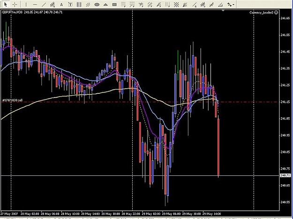The width and height of the screenshot is (293, 219).
Task: Click the 240.55 price scale label
Action: tap(285, 202)
